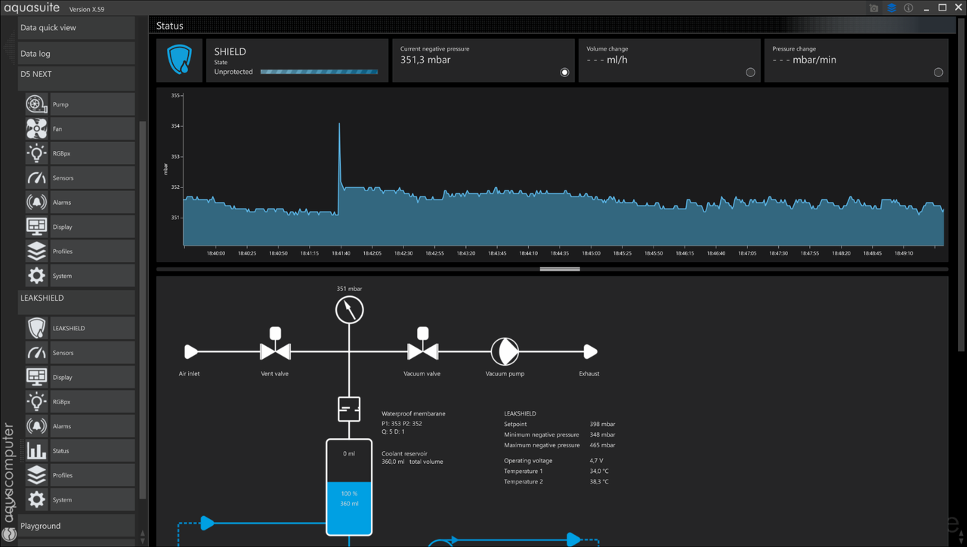Open D5 NEXT RGBpx lighting settings
This screenshot has height=547, width=967.
[80, 153]
